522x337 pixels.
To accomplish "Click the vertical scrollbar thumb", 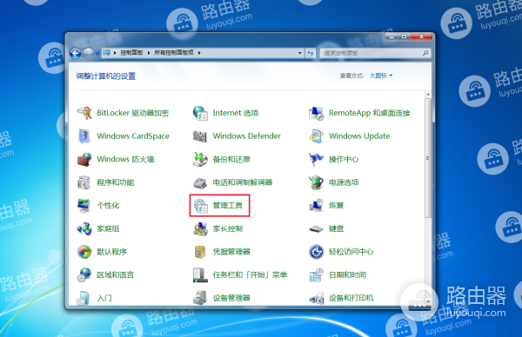I will pyautogui.click(x=428, y=158).
